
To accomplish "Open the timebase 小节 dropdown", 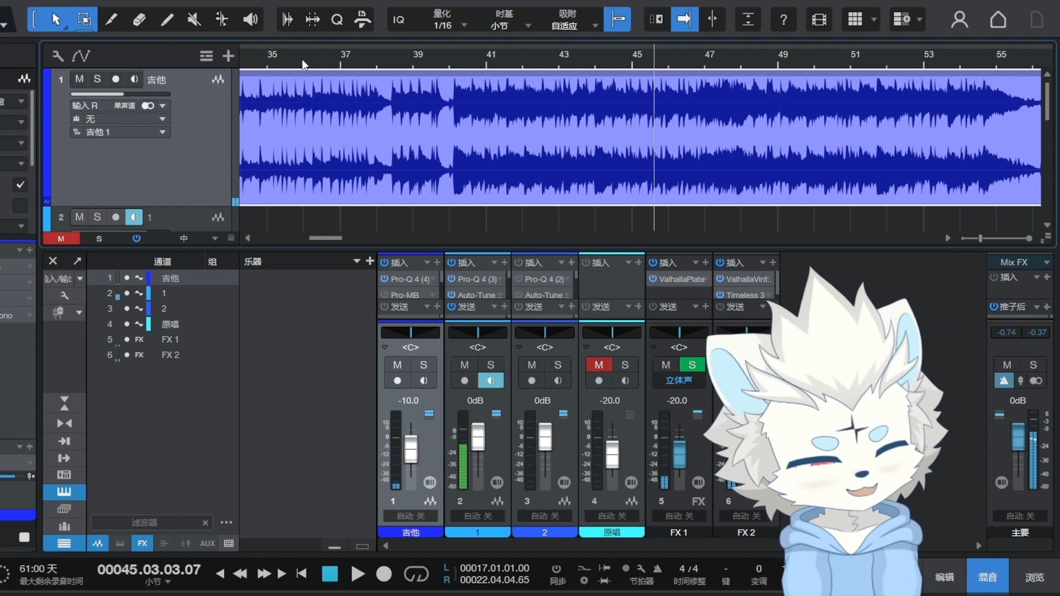I will click(528, 25).
